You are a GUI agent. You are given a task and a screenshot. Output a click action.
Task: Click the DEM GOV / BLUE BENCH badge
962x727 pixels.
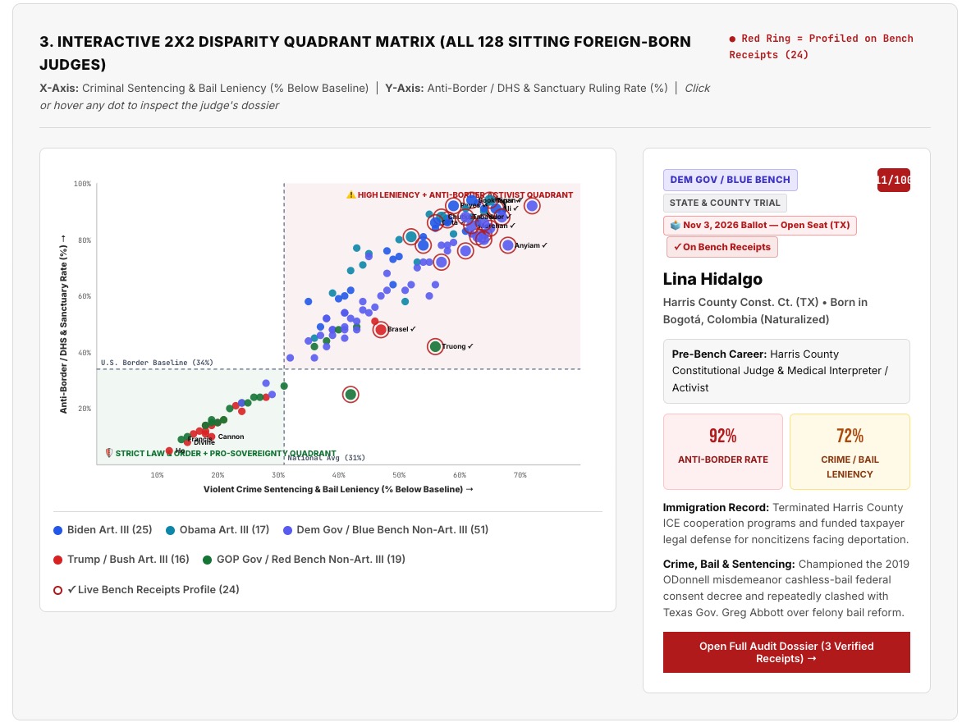pos(730,180)
